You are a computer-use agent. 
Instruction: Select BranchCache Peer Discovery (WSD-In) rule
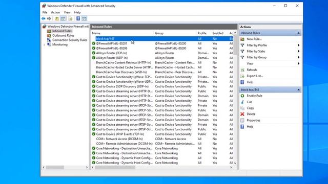point(162,72)
